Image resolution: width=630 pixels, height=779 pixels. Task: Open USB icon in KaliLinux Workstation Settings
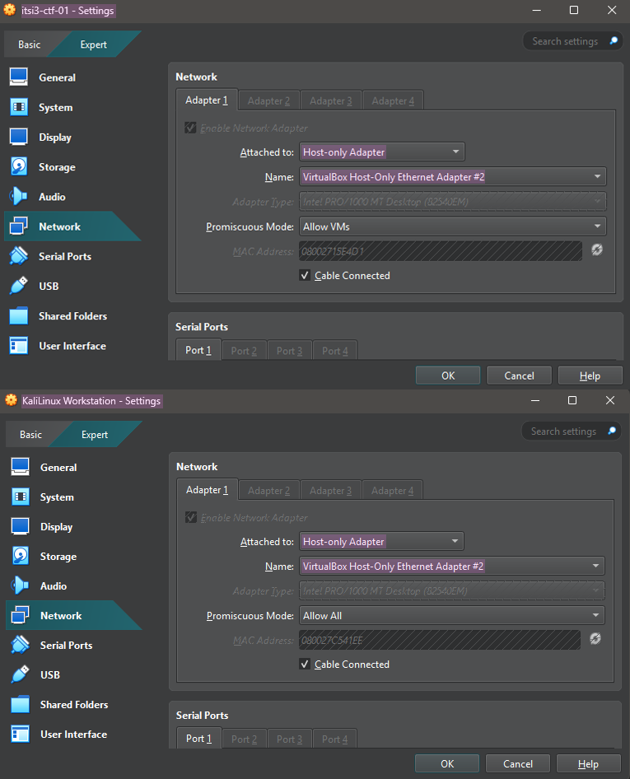tap(21, 674)
